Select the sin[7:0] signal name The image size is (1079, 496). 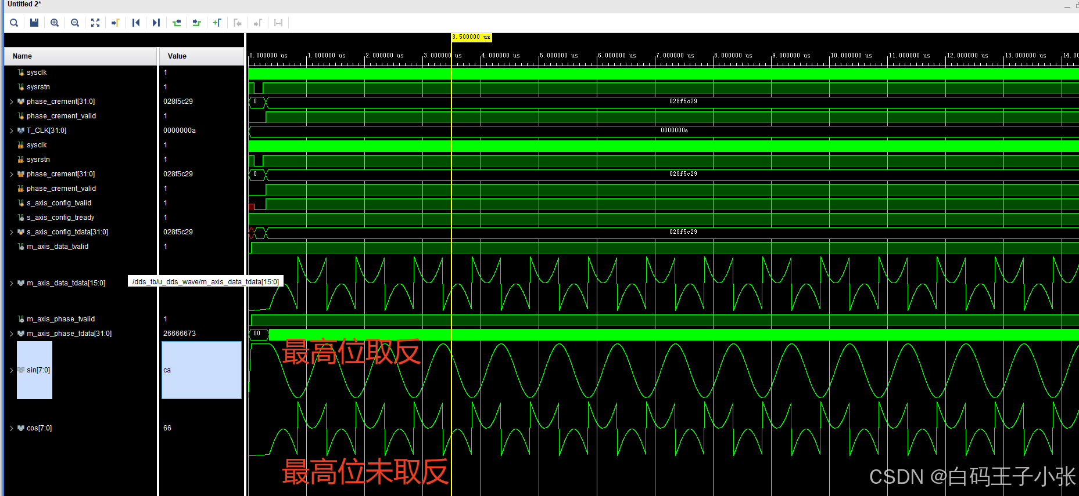[38, 370]
